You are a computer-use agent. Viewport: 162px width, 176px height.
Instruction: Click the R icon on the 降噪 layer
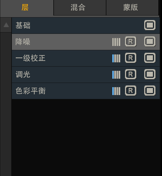click(131, 41)
